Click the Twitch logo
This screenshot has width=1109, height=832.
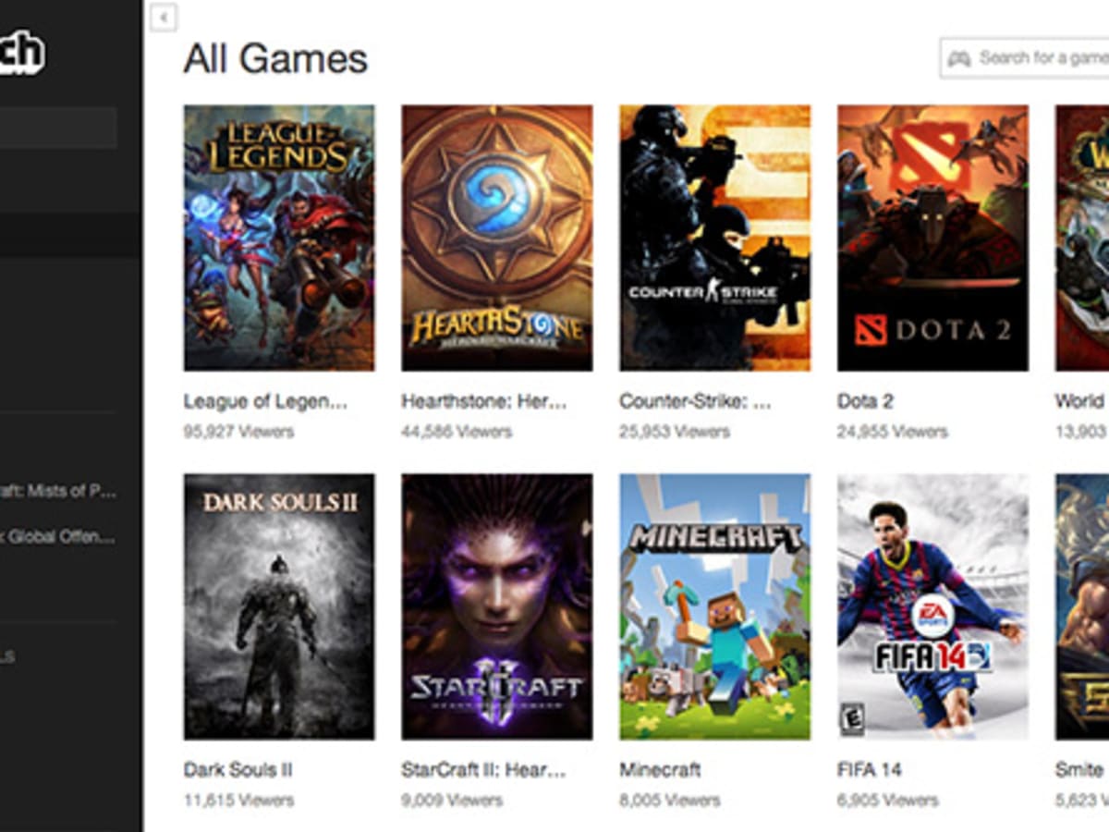click(x=22, y=55)
